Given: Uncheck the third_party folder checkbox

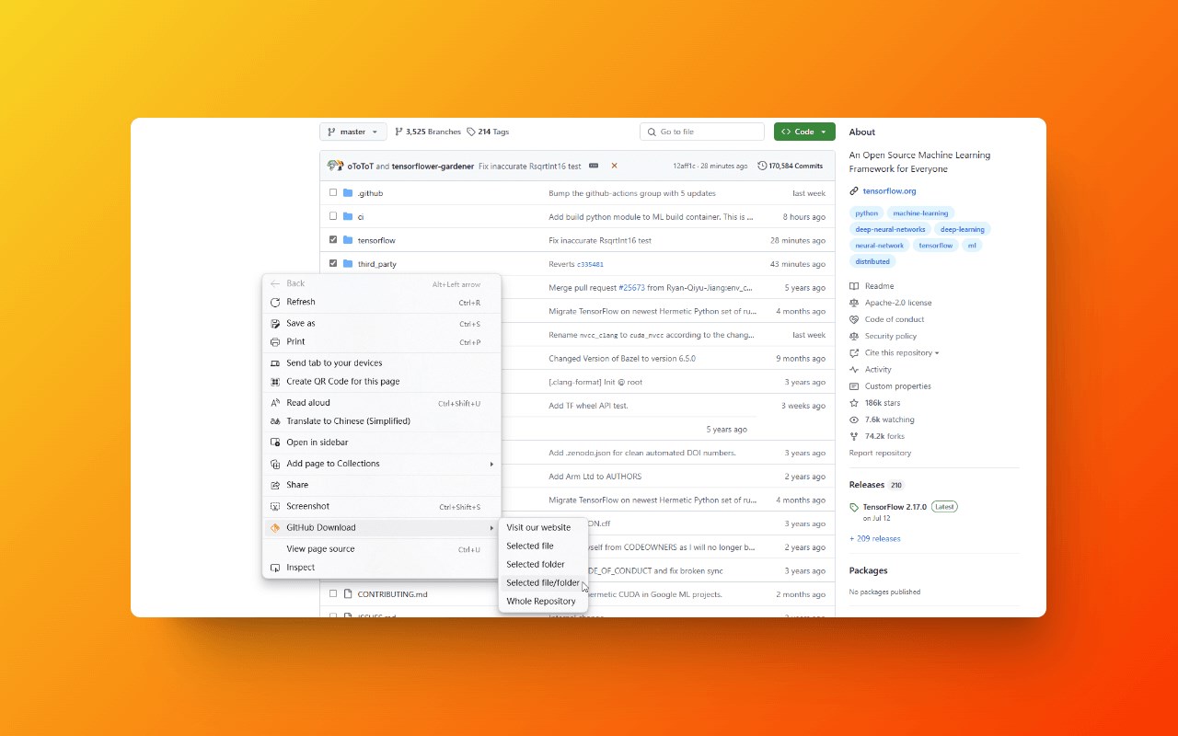Looking at the screenshot, I should click(333, 264).
